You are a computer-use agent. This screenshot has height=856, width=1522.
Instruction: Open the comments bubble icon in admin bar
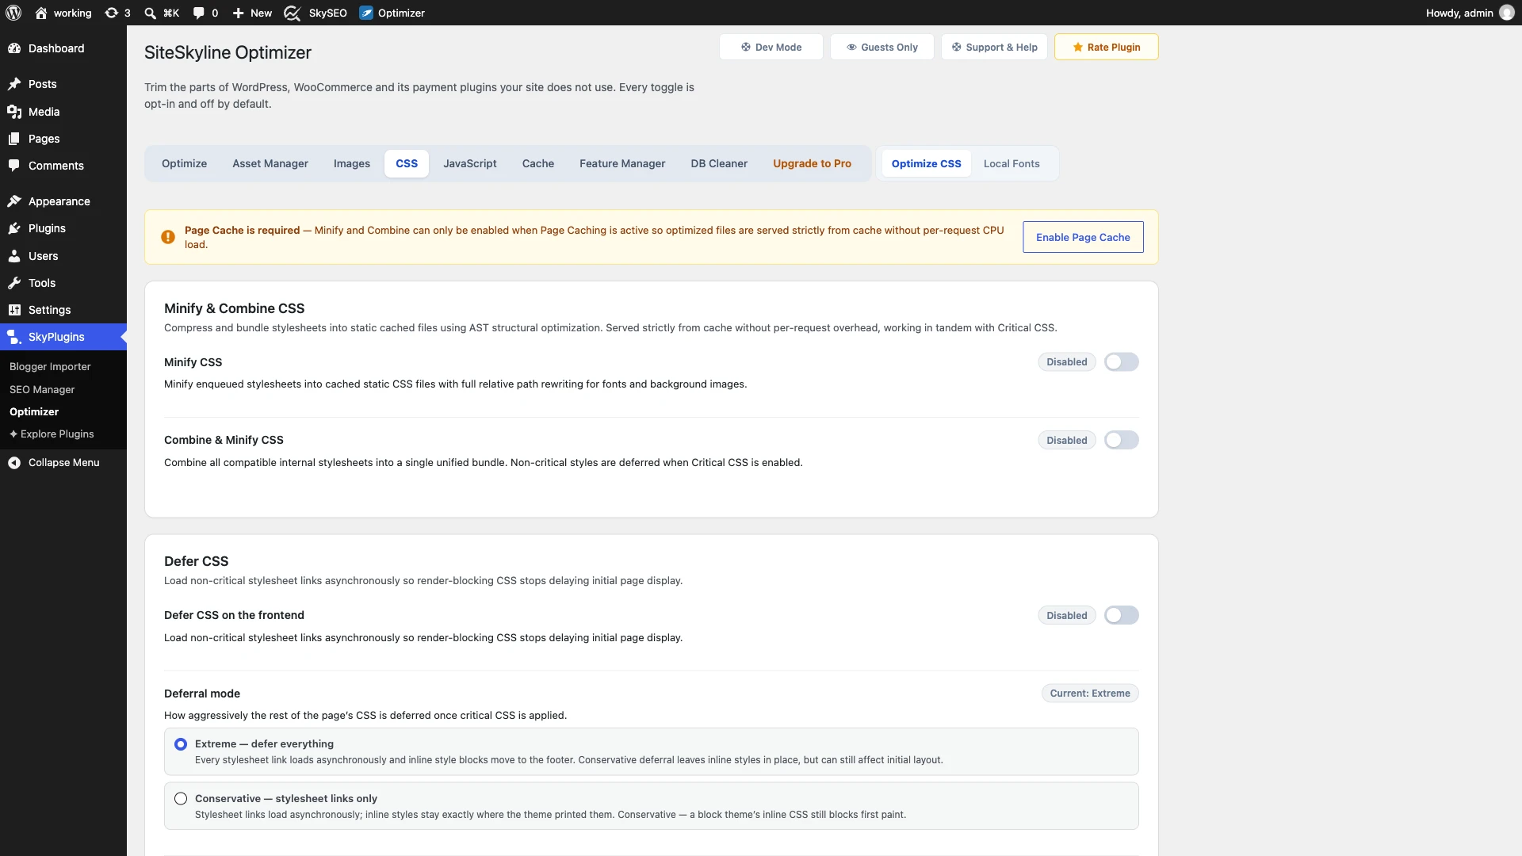(x=198, y=13)
